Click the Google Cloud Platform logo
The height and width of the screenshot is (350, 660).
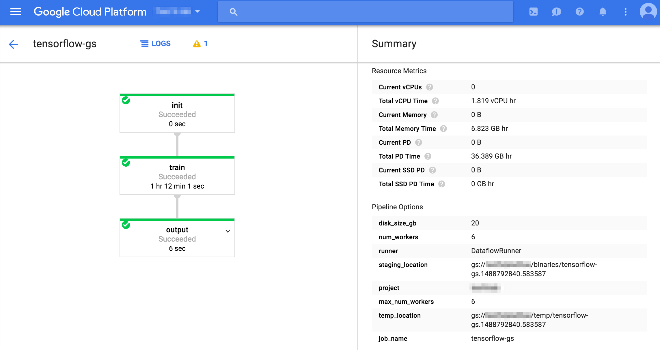[x=90, y=12]
